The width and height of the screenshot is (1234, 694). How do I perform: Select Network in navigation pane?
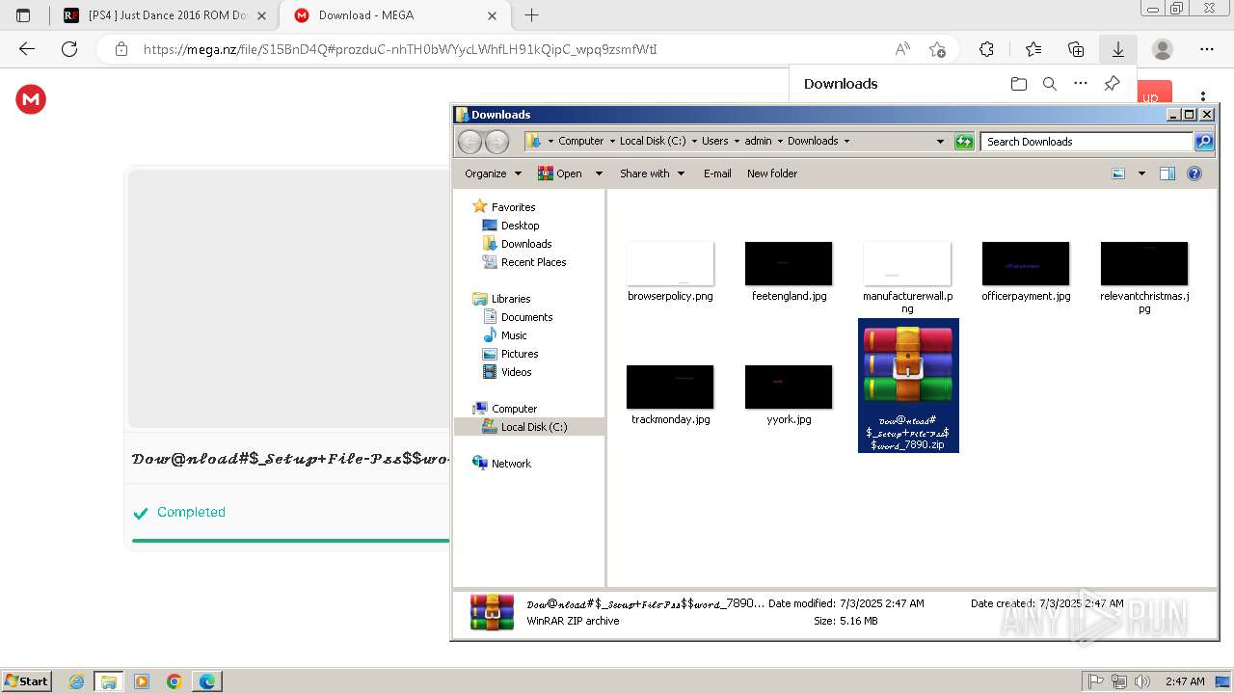point(511,464)
